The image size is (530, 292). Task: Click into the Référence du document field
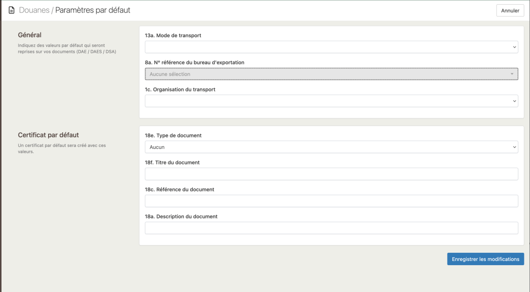pos(331,201)
